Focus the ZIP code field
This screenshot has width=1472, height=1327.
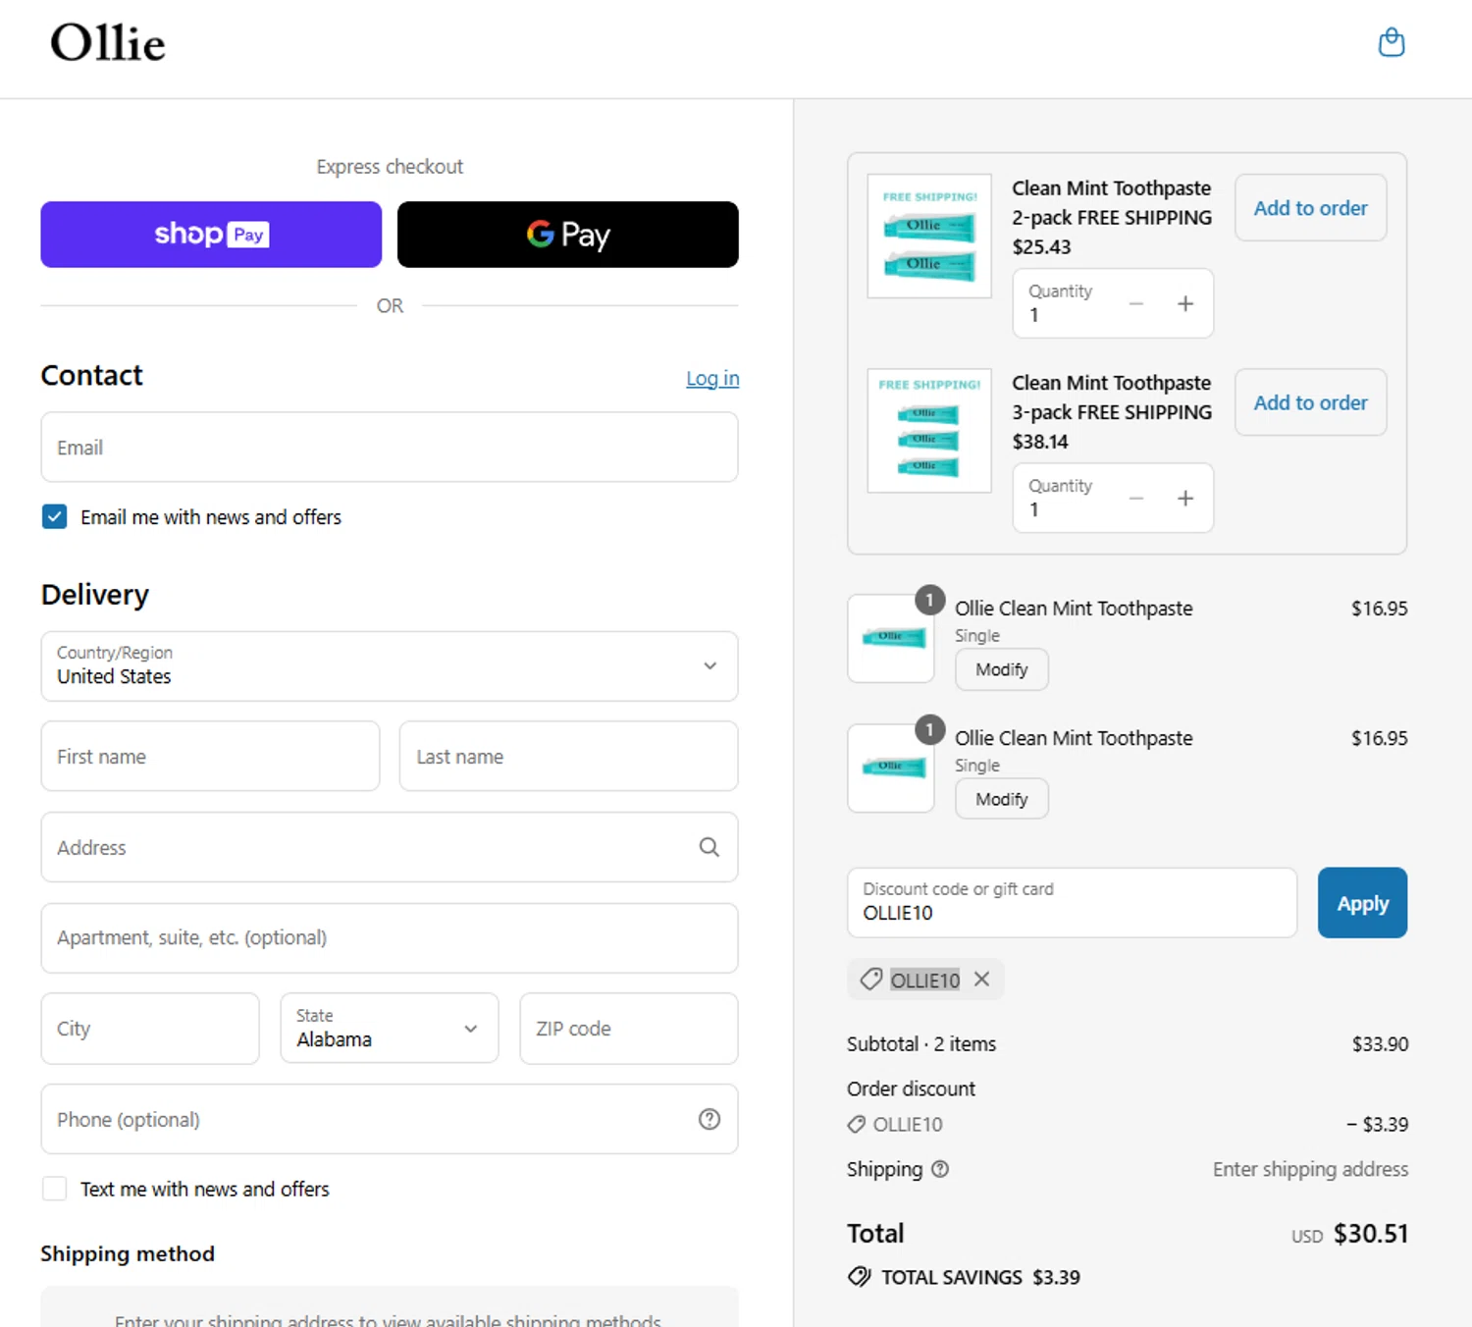click(629, 1029)
